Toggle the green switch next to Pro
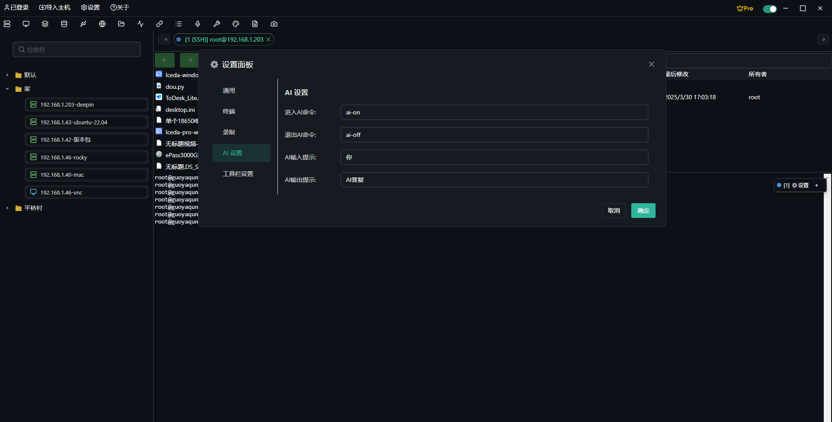832x422 pixels. click(x=770, y=9)
